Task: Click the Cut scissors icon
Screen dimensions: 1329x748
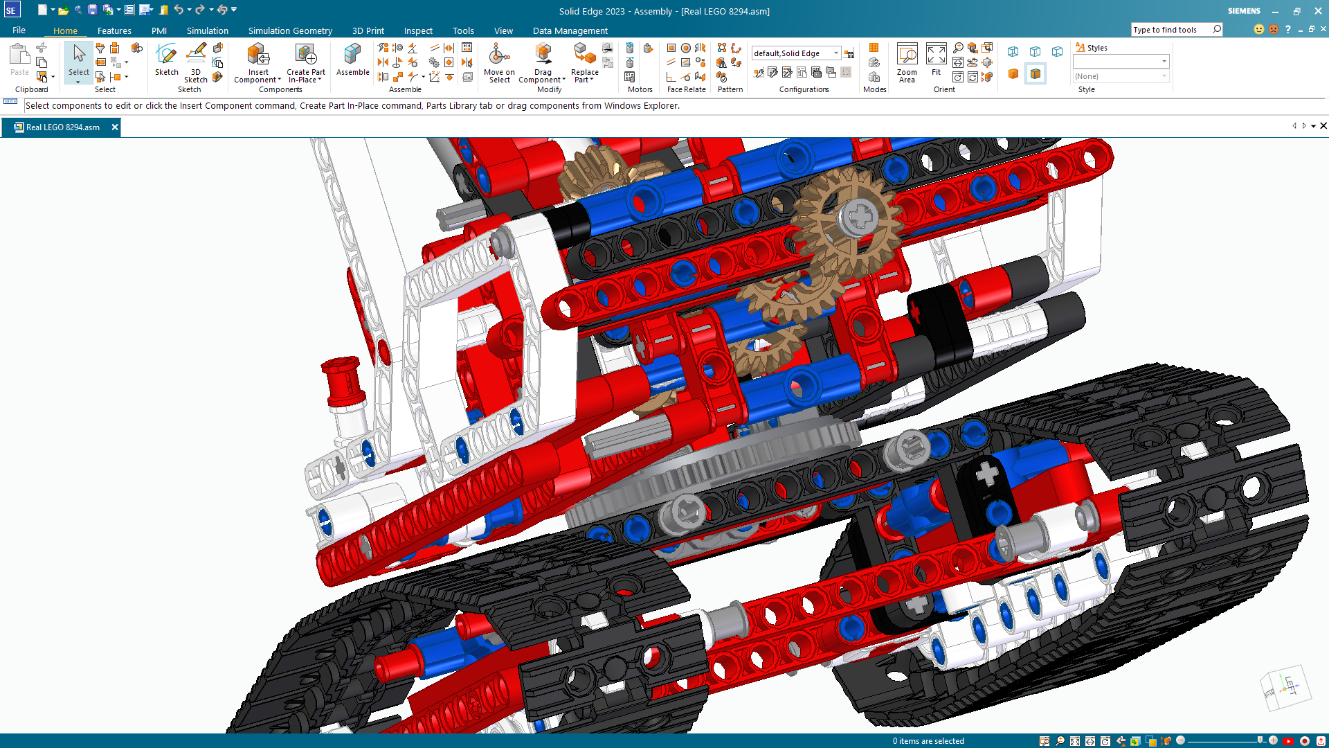Action: coord(42,47)
